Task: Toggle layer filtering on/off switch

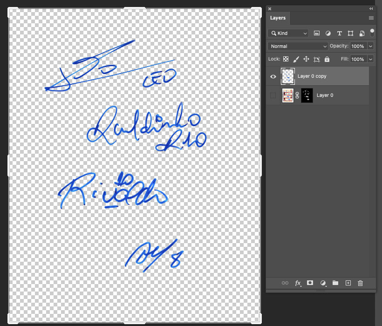Action: [372, 33]
